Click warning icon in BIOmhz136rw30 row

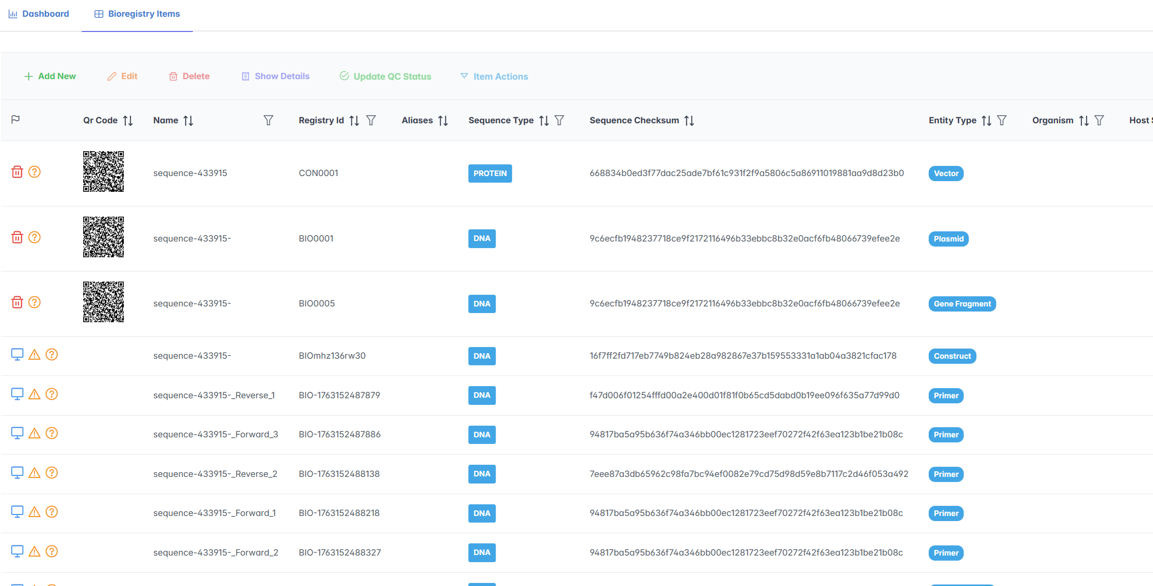tap(34, 354)
